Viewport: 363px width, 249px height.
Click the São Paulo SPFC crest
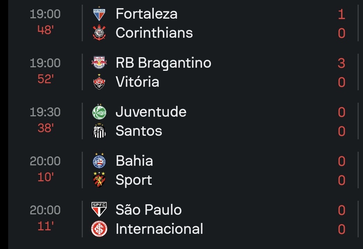tap(99, 210)
